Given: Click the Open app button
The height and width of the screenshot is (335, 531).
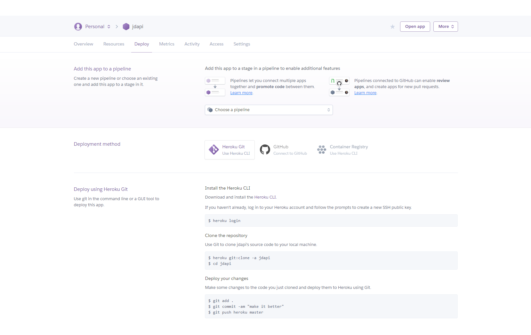Looking at the screenshot, I should [415, 27].
